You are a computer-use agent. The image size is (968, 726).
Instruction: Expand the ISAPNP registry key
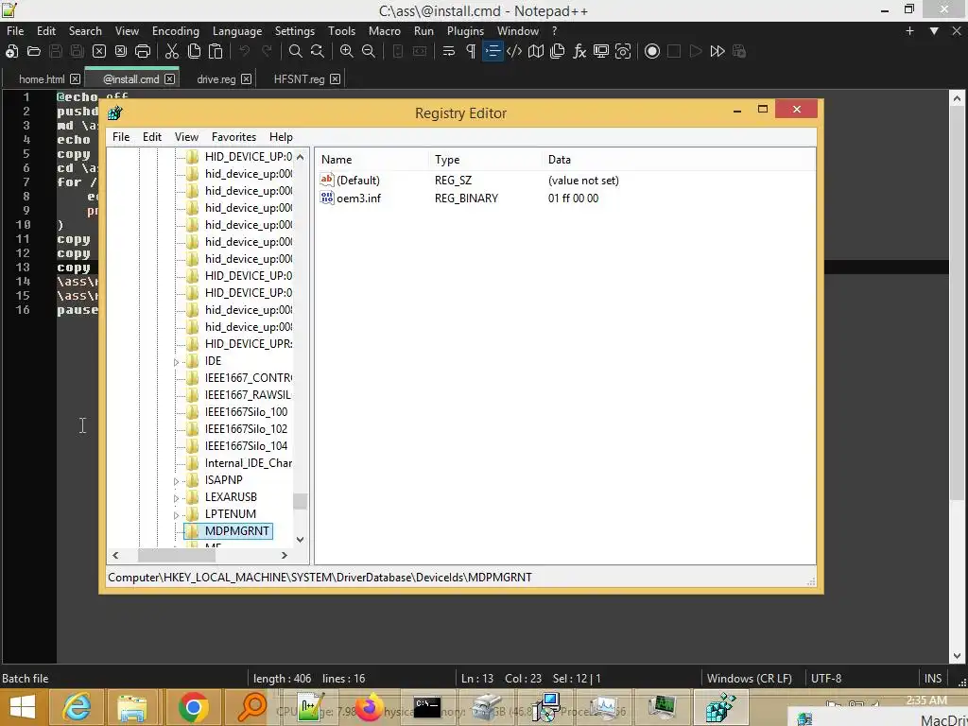(177, 481)
